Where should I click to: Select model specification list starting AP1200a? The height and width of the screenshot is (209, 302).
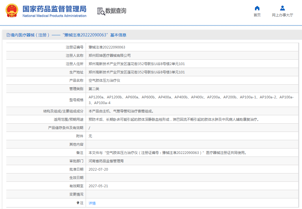[191, 100]
